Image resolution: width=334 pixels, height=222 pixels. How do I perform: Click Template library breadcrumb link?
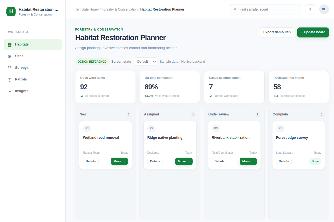tap(87, 9)
